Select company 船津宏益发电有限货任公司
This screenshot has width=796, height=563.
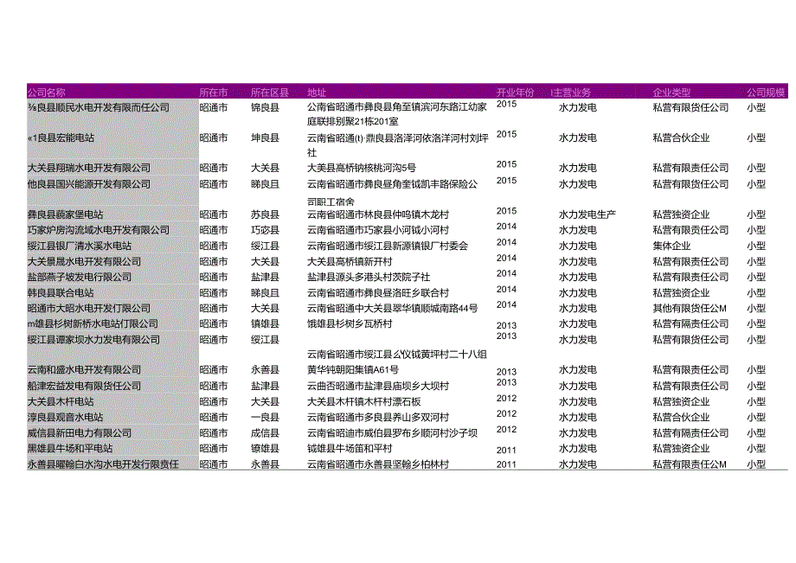point(84,386)
